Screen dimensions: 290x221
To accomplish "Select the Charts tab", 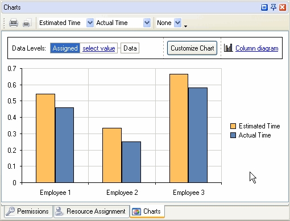I will (147, 211).
